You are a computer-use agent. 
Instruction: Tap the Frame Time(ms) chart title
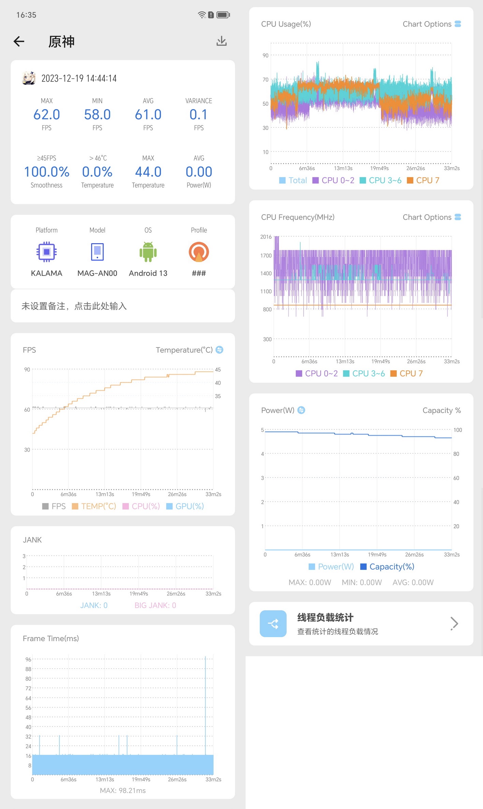[x=51, y=638]
